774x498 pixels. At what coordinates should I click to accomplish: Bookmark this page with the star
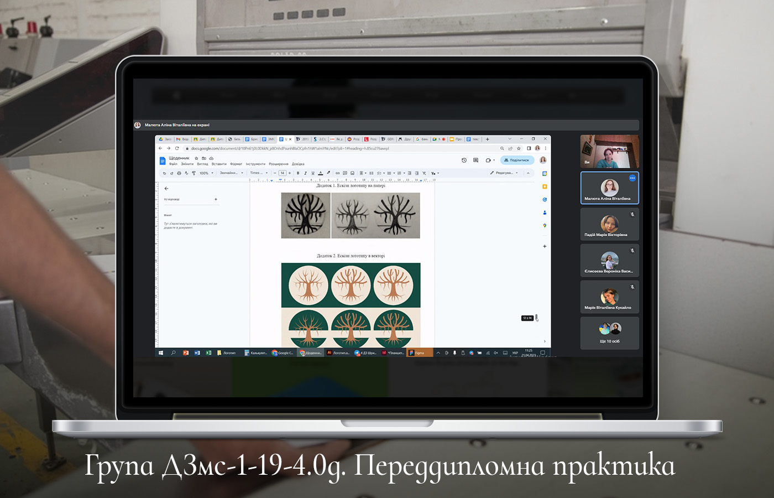coord(519,148)
